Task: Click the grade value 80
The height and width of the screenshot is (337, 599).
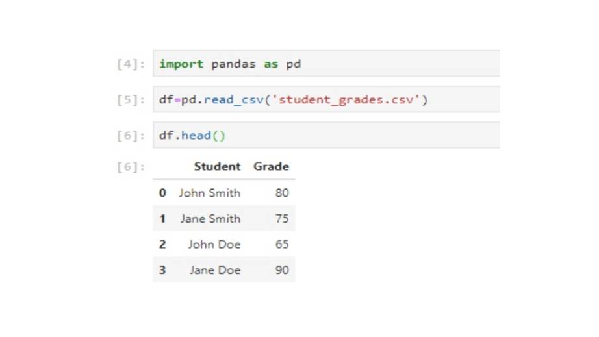Action: (281, 193)
